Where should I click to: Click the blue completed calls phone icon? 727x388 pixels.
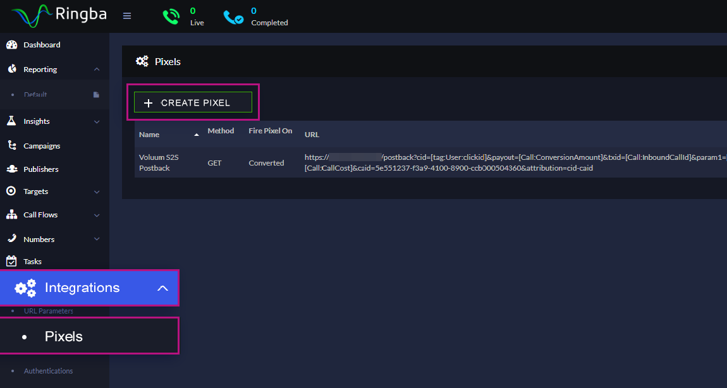tap(233, 17)
